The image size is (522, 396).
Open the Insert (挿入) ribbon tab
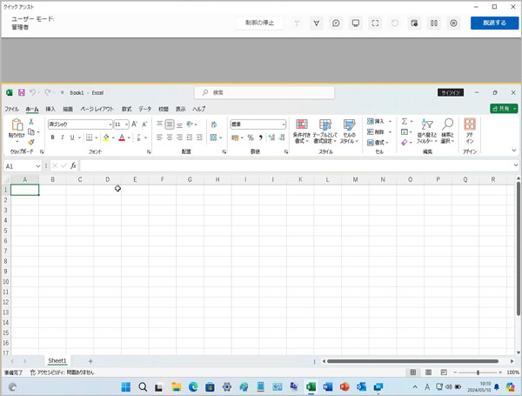[50, 109]
